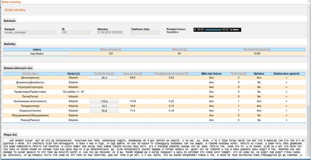This screenshot has height=160, width=311.
Task: Toggle Detekováno správně for Почта row
Action: [286, 97]
